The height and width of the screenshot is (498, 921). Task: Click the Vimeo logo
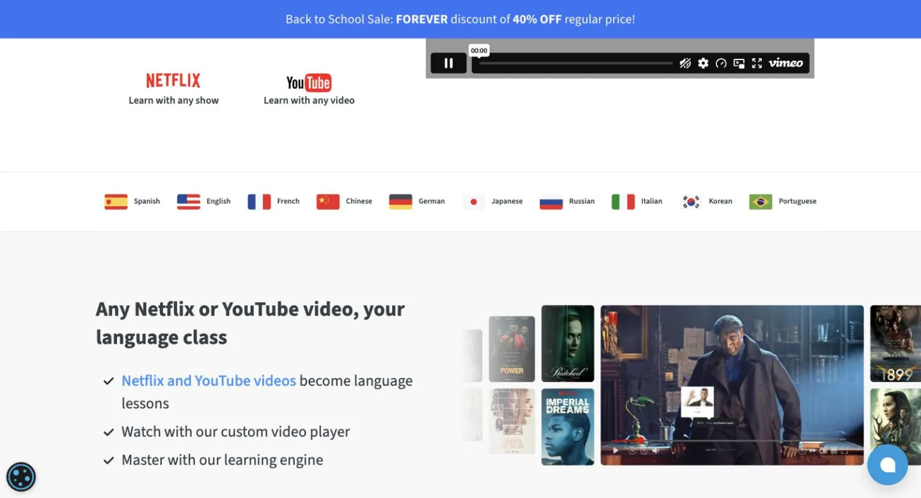point(785,63)
